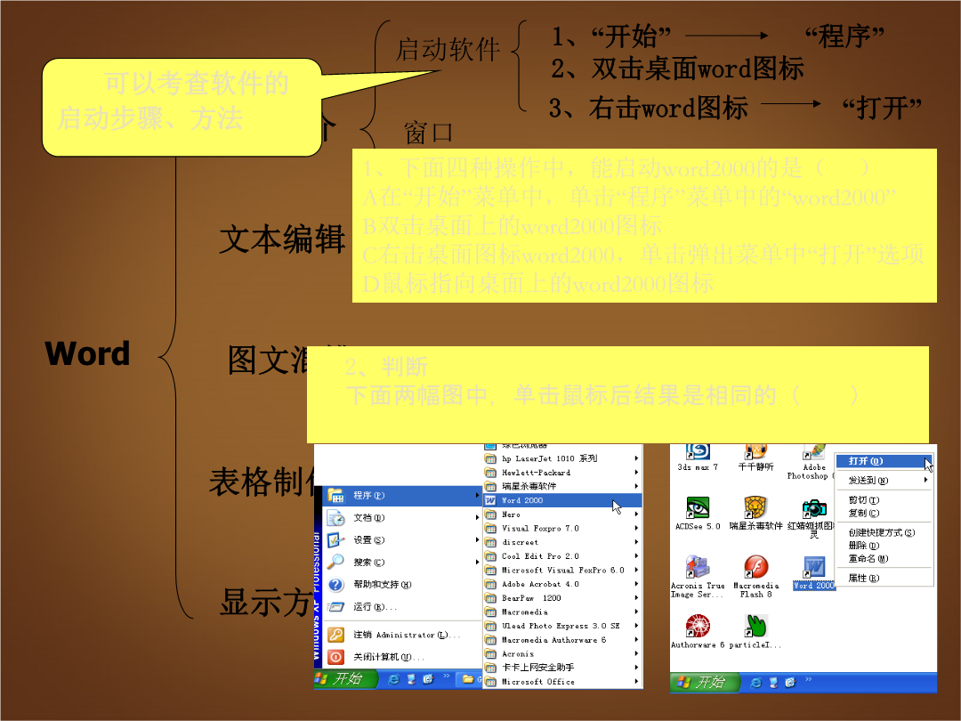This screenshot has width=961, height=721.
Task: Expand the Visual Foxpro 7.0 group
Action: pos(562,529)
